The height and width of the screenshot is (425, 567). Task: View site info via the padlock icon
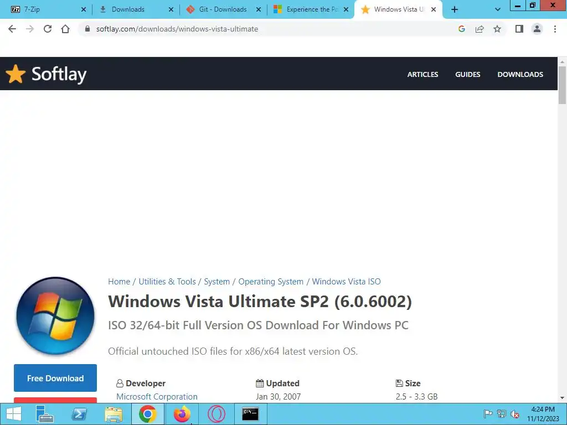(x=87, y=29)
